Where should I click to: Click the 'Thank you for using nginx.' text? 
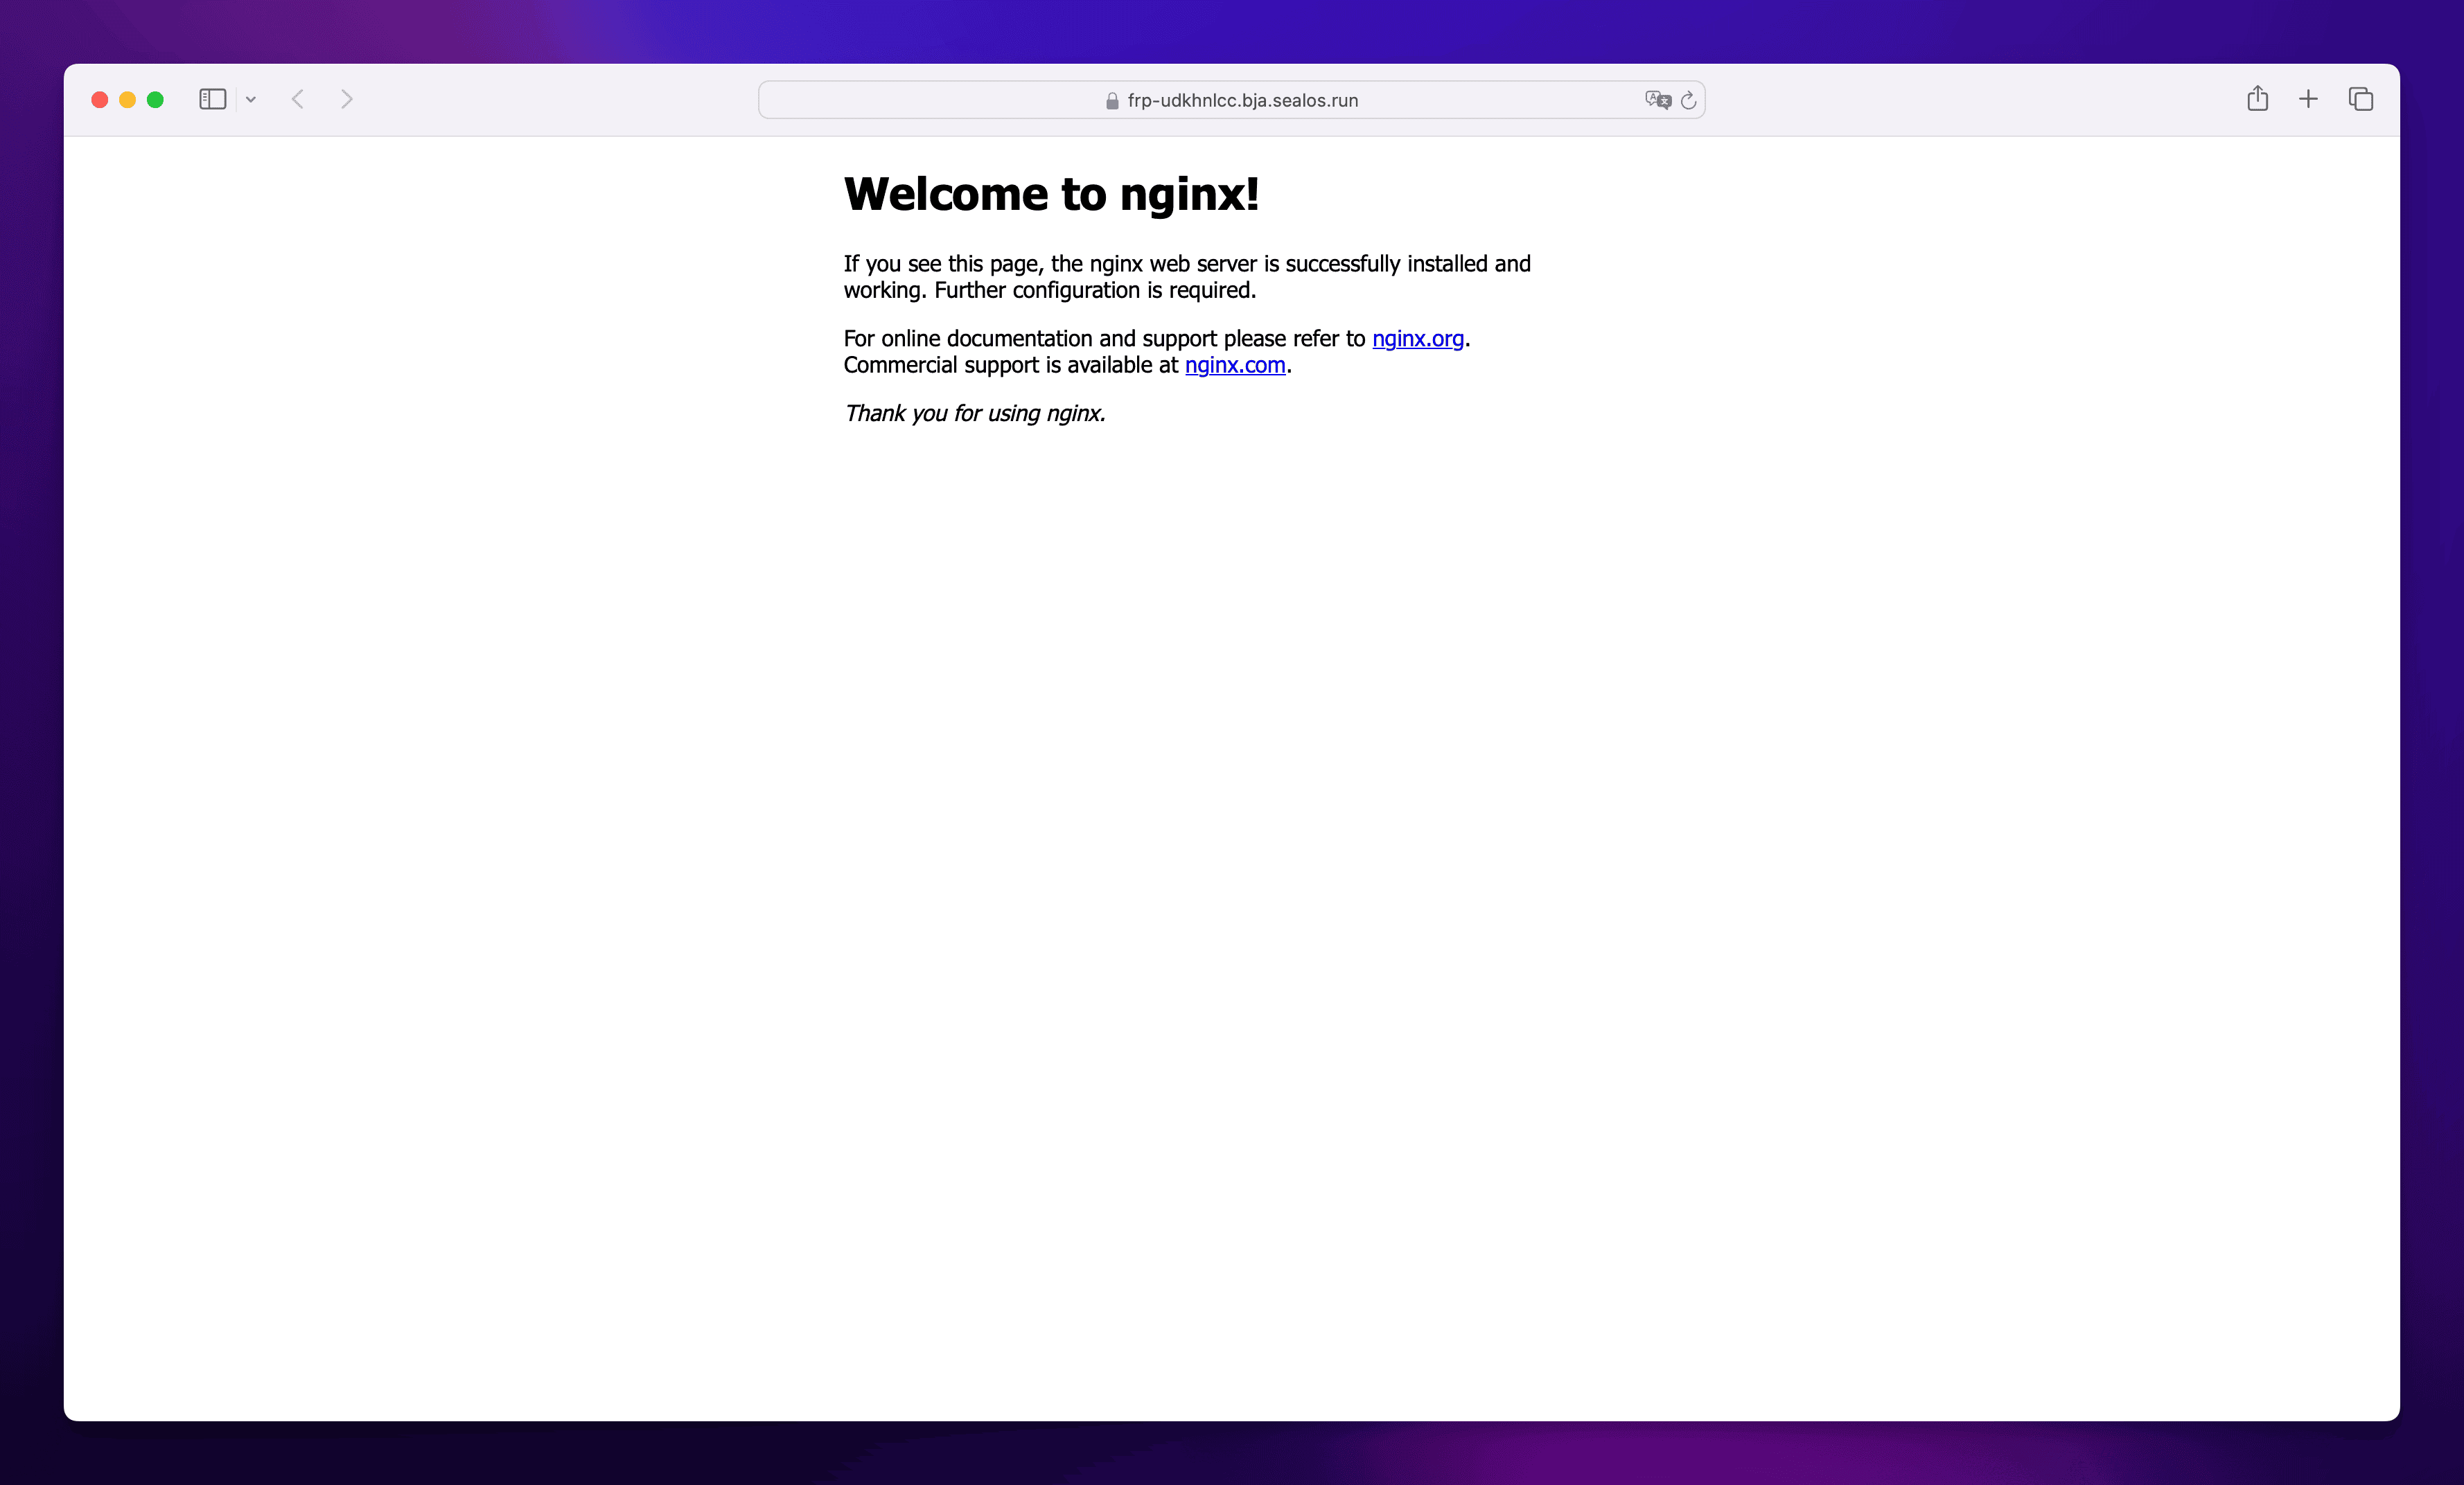pyautogui.click(x=975, y=414)
